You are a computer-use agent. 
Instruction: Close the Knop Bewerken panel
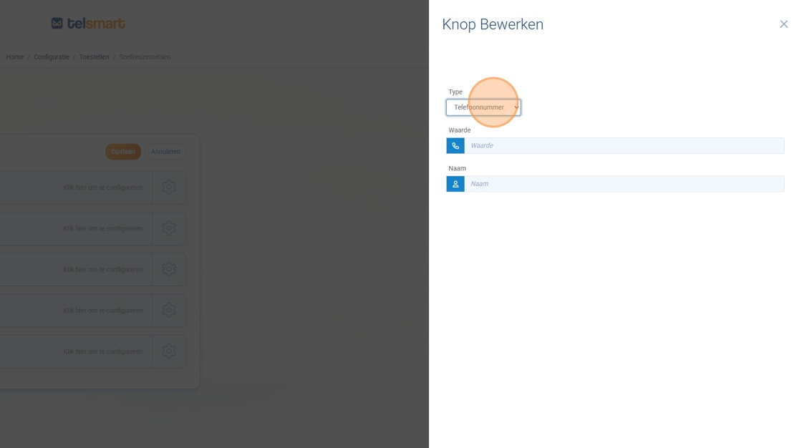coord(783,24)
